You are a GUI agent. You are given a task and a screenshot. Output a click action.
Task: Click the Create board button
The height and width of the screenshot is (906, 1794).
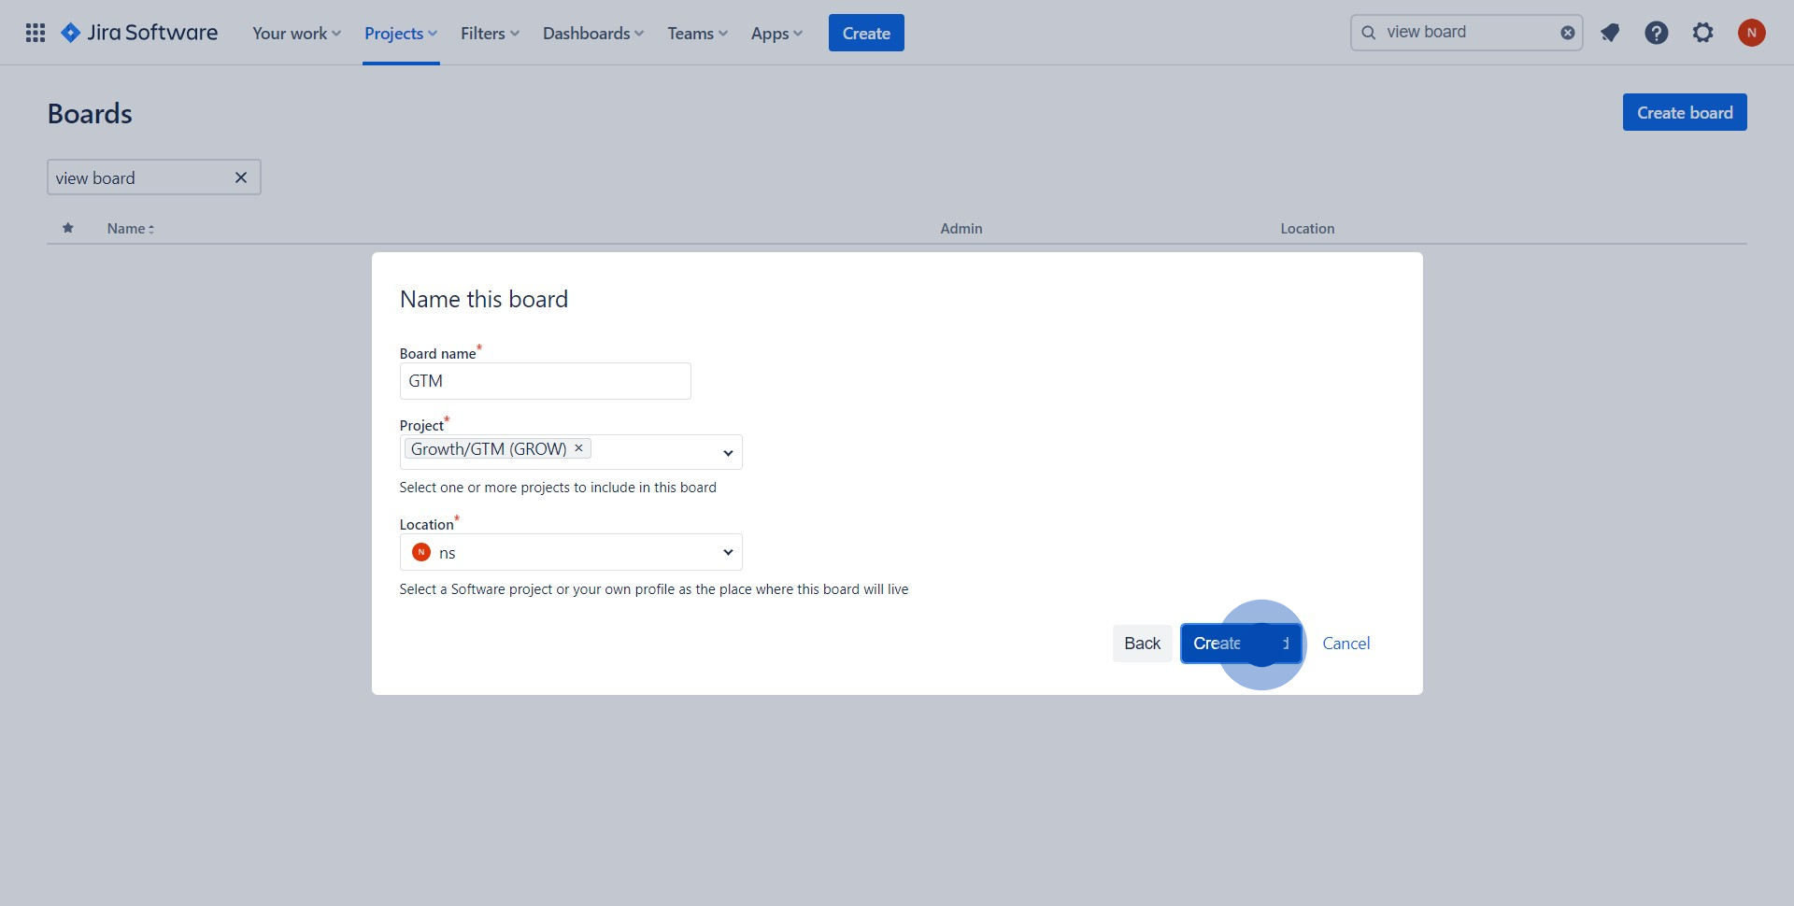click(1684, 111)
